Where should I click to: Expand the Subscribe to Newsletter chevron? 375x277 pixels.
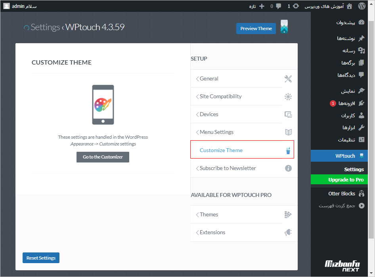point(197,168)
